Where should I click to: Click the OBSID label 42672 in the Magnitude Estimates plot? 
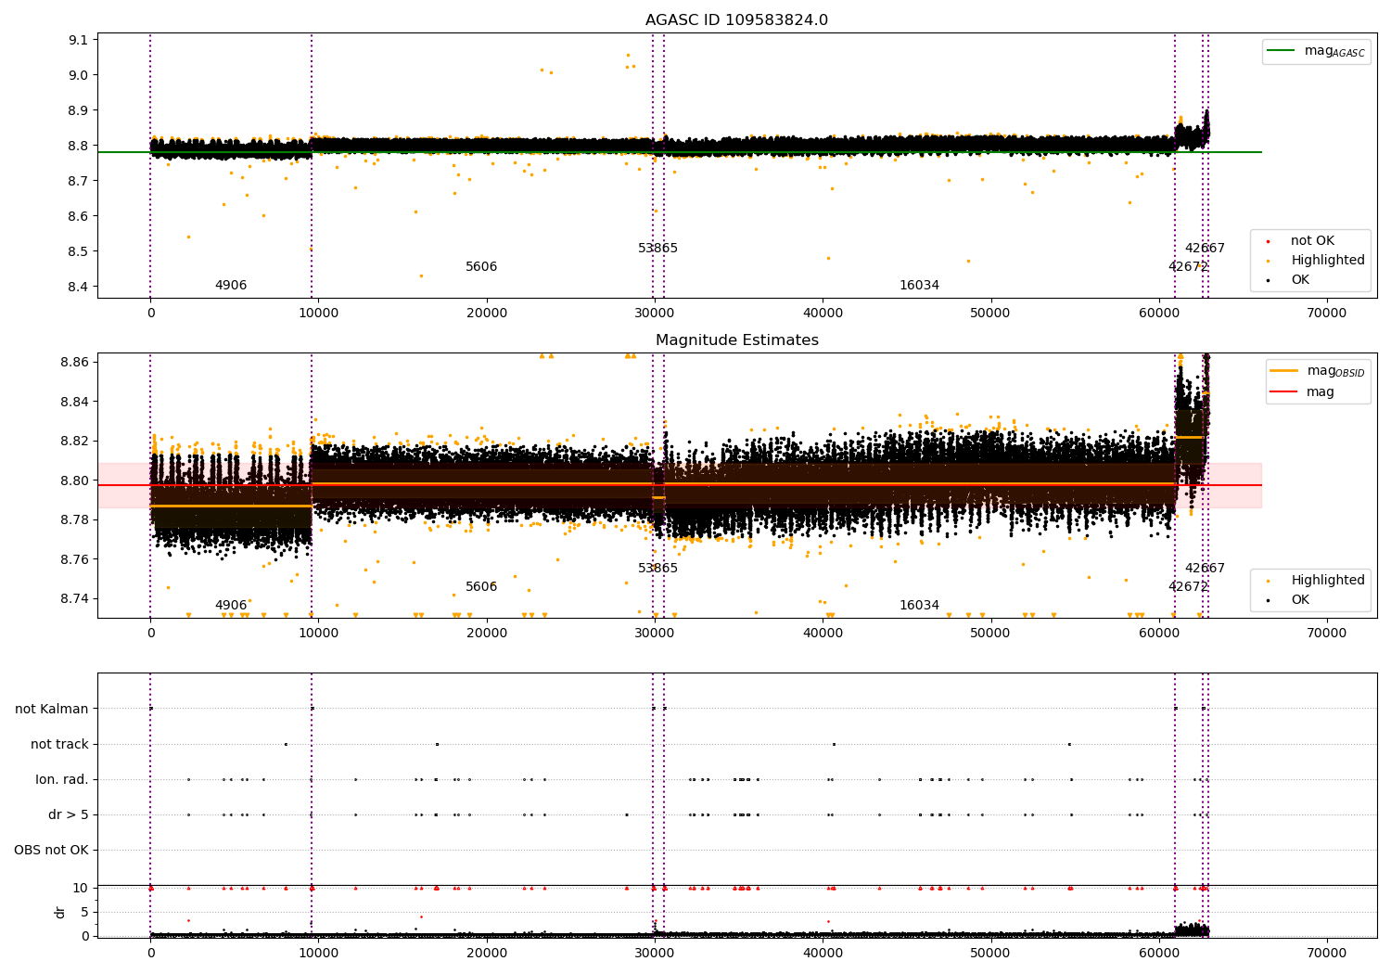point(1188,587)
